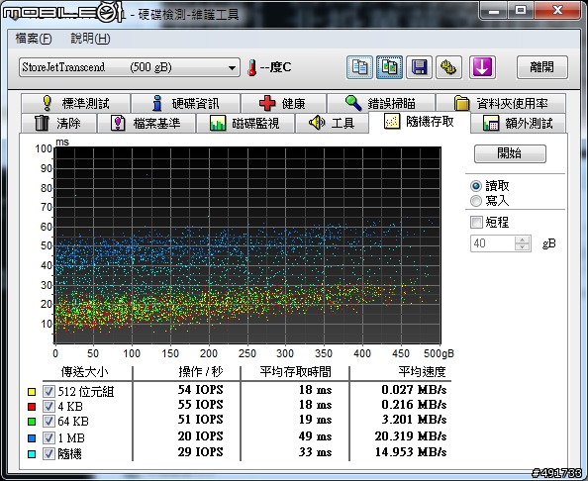
Task: Click the copy screenshot to clipboard icon
Action: pos(389,67)
